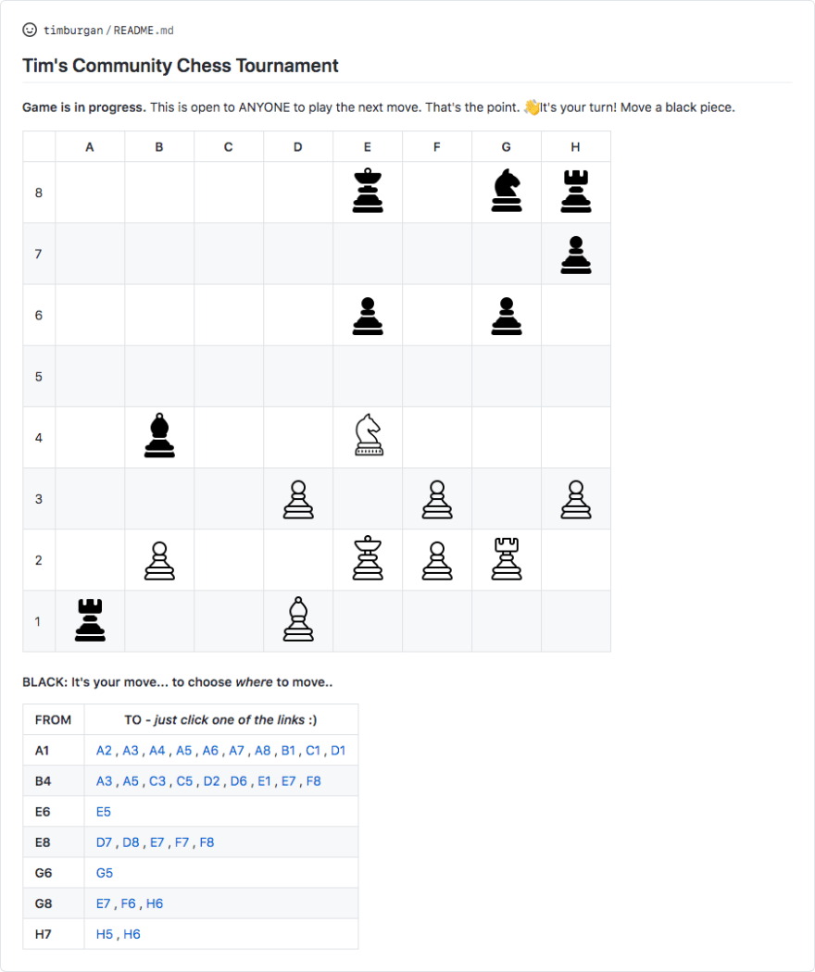Click the smiley icon beside timburgan
Screen dimensions: 815x972
pyautogui.click(x=30, y=30)
